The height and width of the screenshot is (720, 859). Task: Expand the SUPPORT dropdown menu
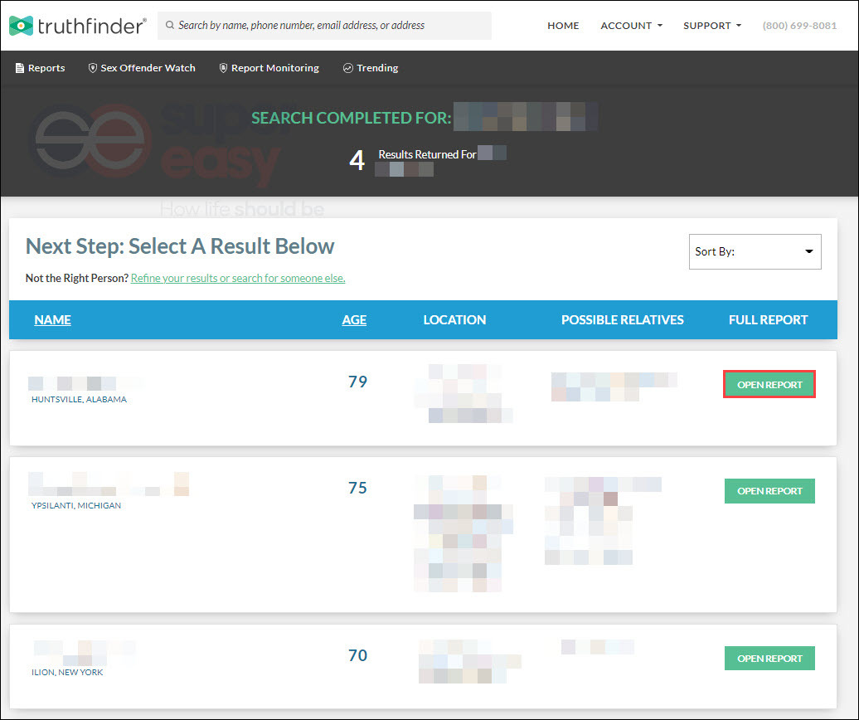712,26
